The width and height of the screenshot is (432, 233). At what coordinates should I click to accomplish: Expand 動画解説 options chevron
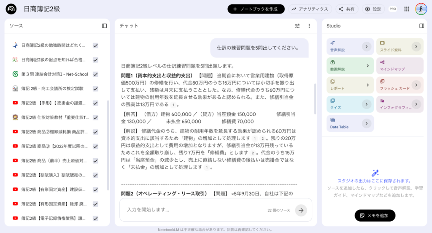[x=367, y=65]
